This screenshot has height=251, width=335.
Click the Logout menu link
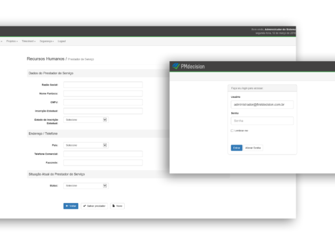62,41
